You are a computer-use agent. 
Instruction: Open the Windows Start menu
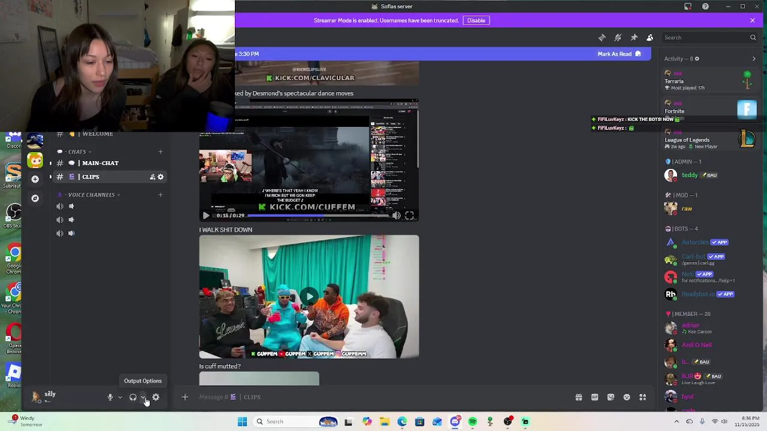tap(242, 422)
